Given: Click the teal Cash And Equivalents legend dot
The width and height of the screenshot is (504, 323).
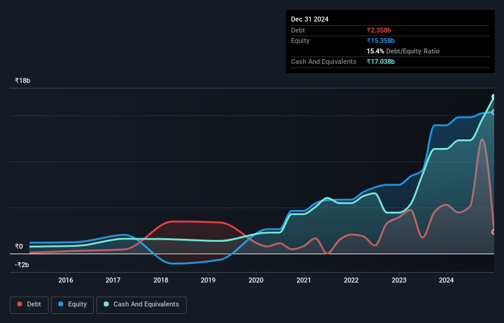Looking at the screenshot, I should (x=106, y=304).
